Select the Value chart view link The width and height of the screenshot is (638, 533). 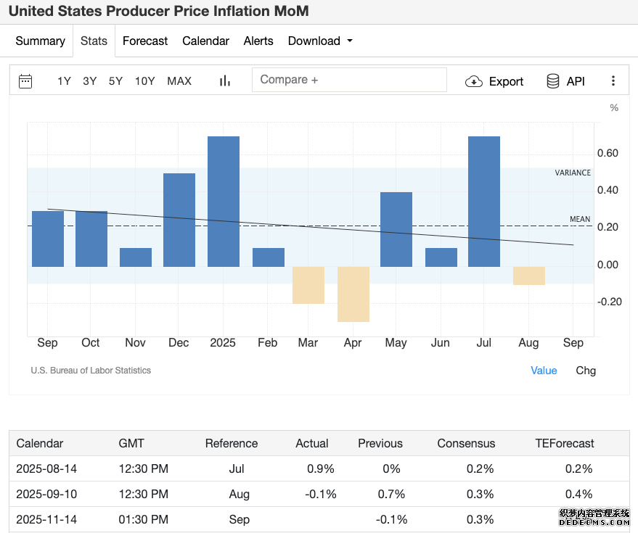[x=544, y=371]
